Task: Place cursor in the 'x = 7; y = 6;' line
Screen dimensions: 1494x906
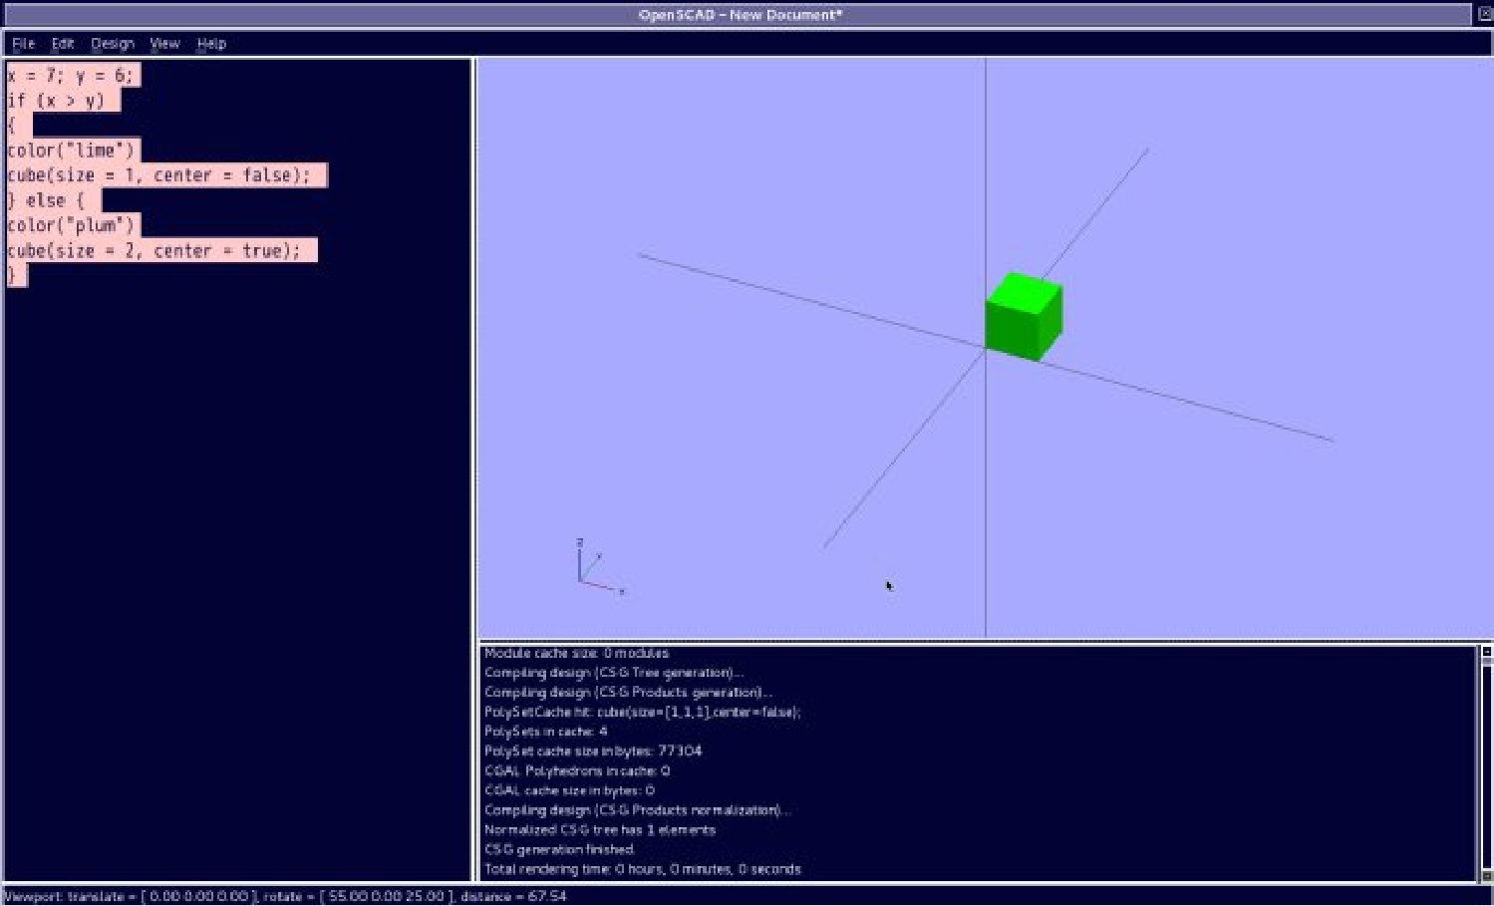Action: (70, 76)
